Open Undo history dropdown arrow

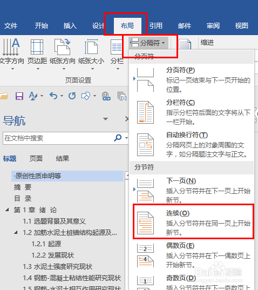[62, 96]
